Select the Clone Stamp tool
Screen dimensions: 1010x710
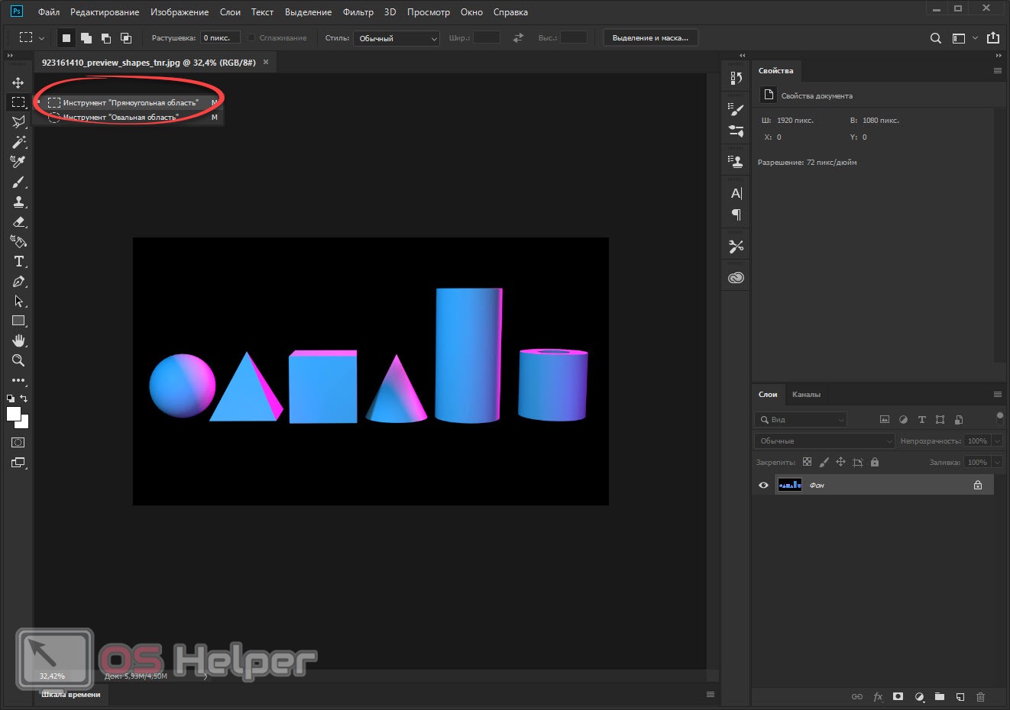click(18, 202)
